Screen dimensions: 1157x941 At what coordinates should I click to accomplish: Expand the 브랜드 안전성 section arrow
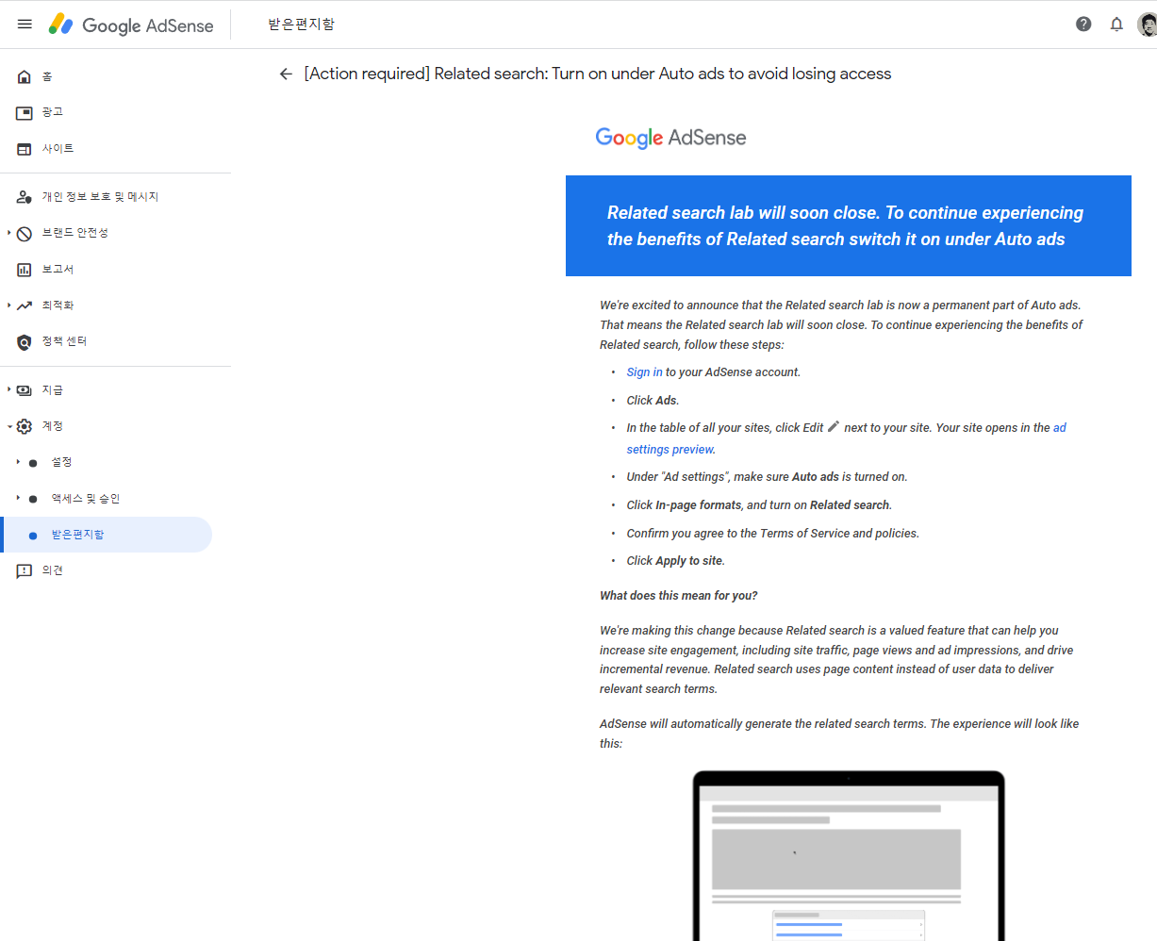[8, 233]
